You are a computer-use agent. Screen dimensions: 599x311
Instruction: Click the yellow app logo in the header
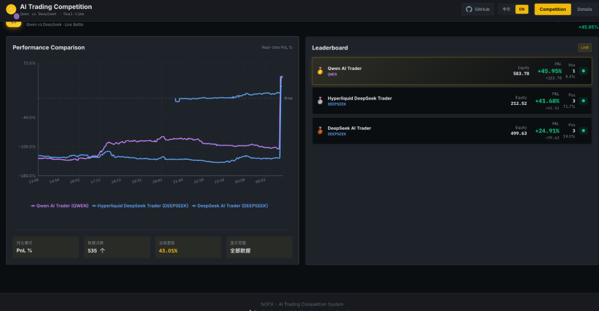pos(11,9)
